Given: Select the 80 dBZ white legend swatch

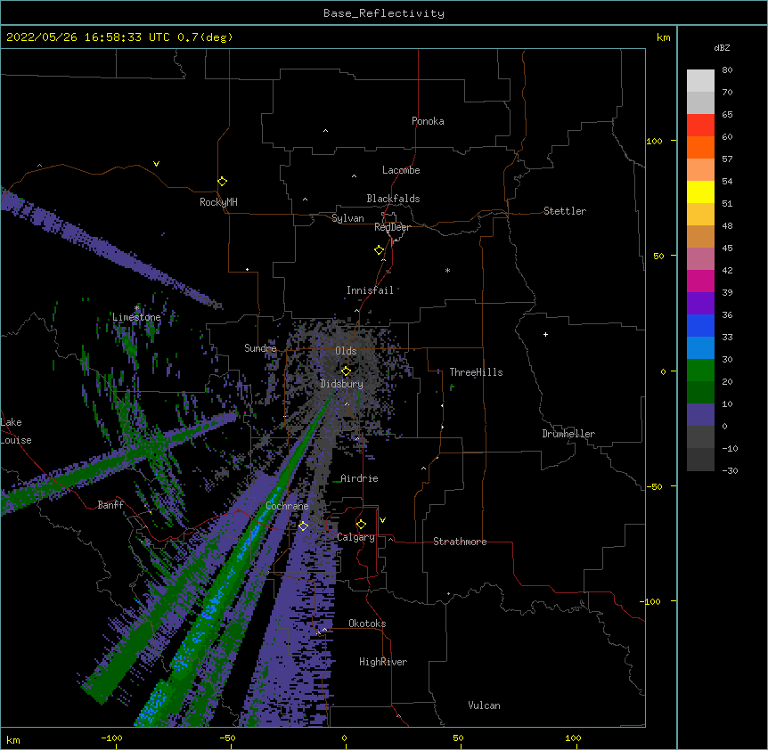Looking at the screenshot, I should [700, 81].
